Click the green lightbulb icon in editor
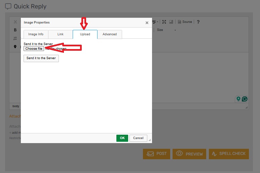260x173 pixels. (x=238, y=99)
